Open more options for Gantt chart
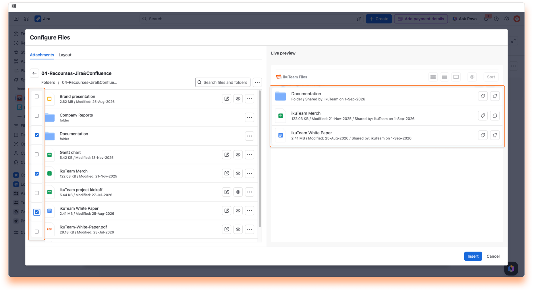 pos(250,155)
